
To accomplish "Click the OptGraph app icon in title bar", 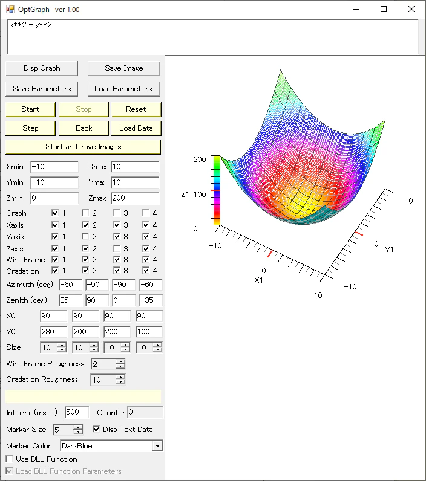I will pos(10,10).
